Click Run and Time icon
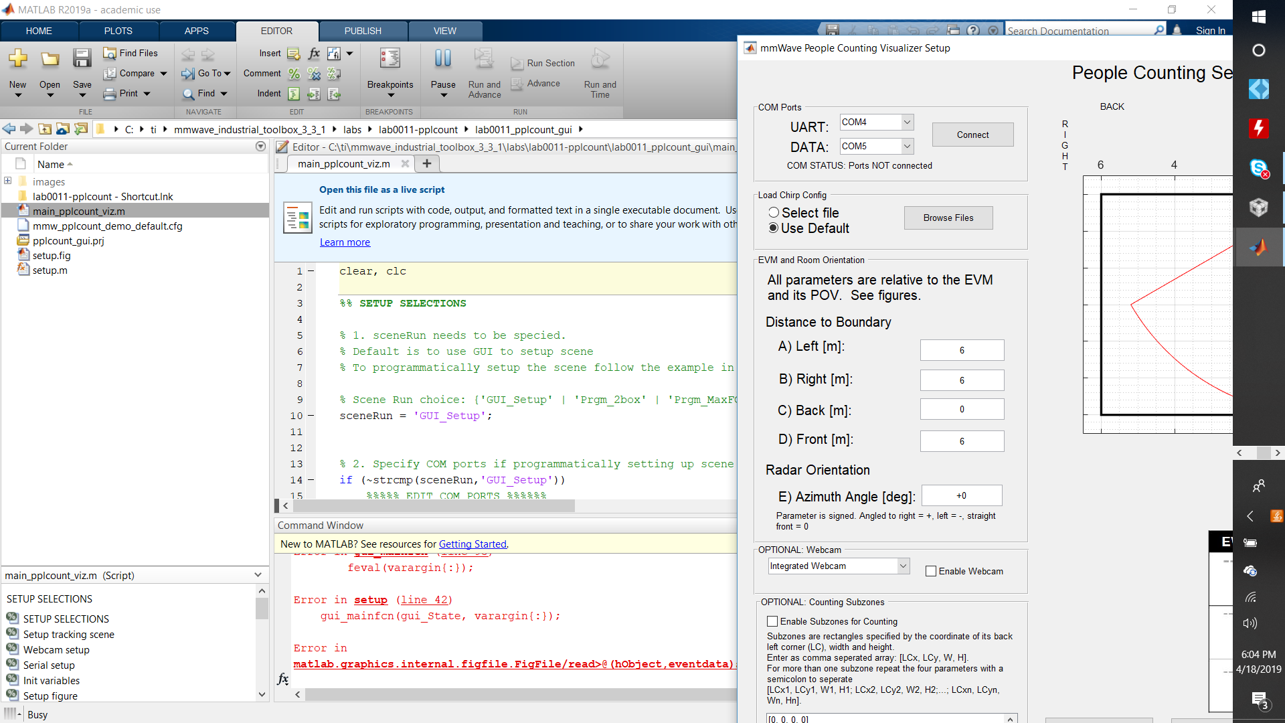Viewport: 1285px width, 723px height. coord(600,59)
